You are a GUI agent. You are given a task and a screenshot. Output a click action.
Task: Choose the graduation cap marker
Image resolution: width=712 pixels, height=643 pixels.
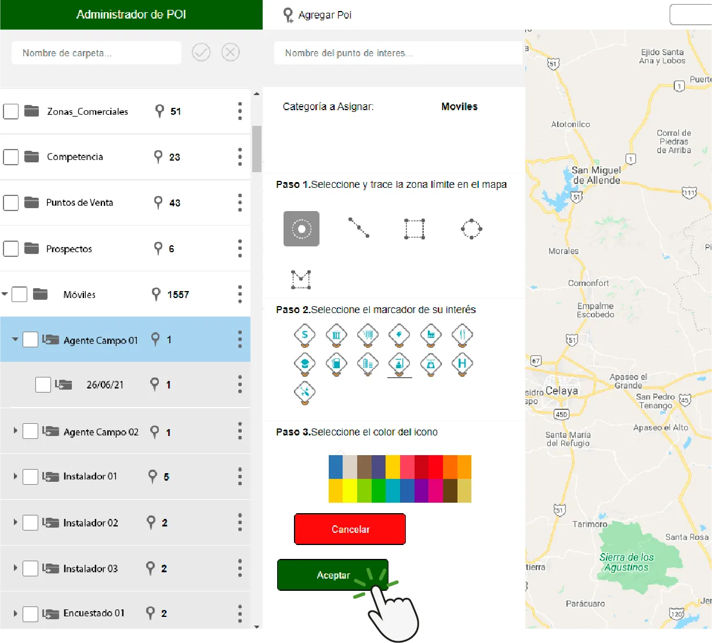[305, 365]
